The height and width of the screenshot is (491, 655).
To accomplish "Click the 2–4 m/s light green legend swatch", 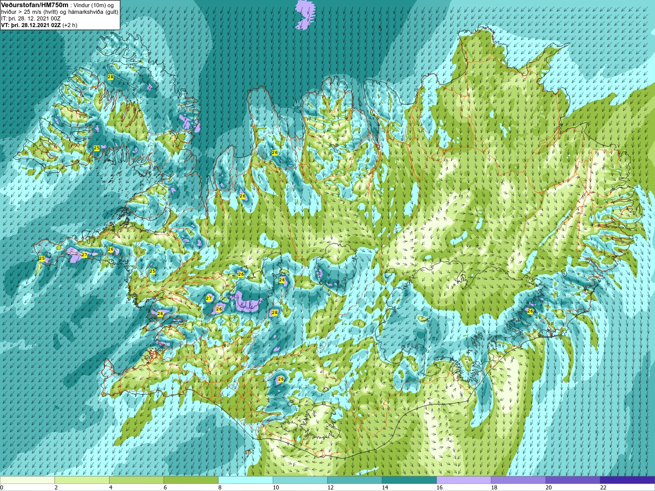I will click(x=82, y=480).
